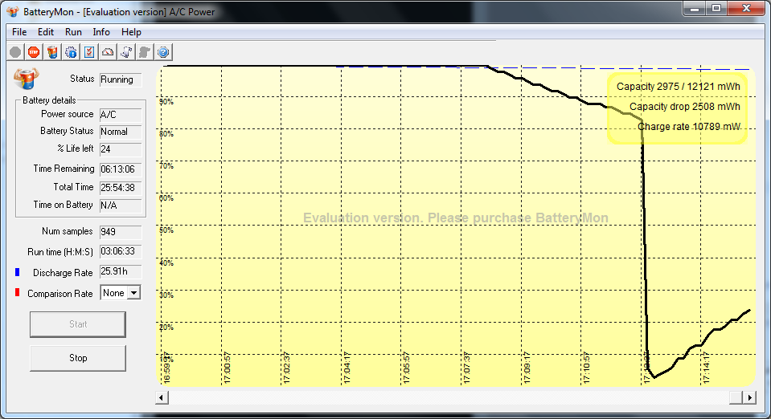This screenshot has width=771, height=419.
Task: Open the Help menu
Action: (131, 32)
